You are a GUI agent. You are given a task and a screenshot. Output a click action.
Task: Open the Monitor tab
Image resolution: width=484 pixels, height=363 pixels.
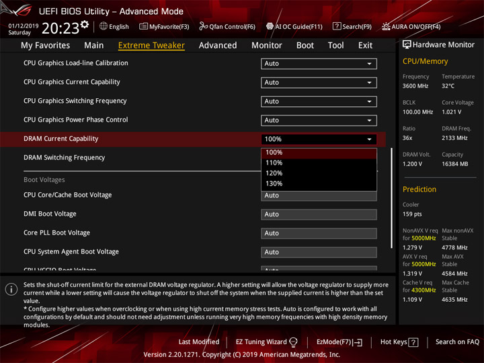tap(267, 46)
